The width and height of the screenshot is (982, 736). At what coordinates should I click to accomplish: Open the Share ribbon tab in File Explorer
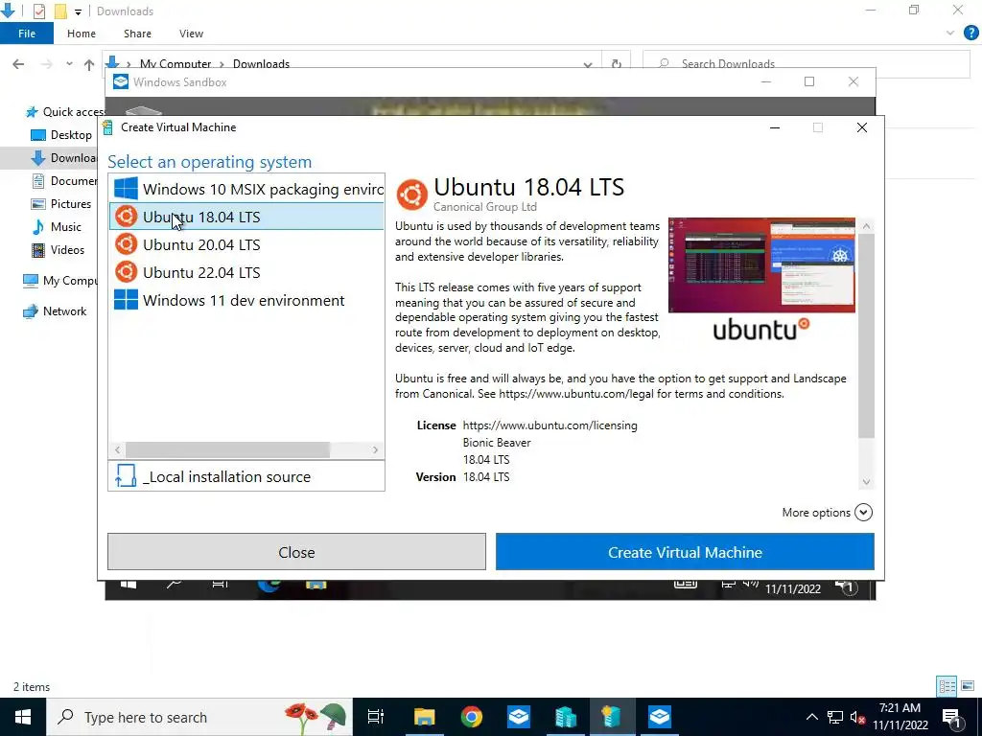[x=137, y=34]
